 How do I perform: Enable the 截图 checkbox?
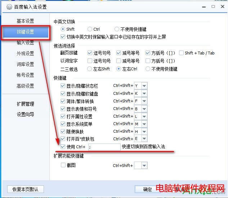(x=63, y=165)
